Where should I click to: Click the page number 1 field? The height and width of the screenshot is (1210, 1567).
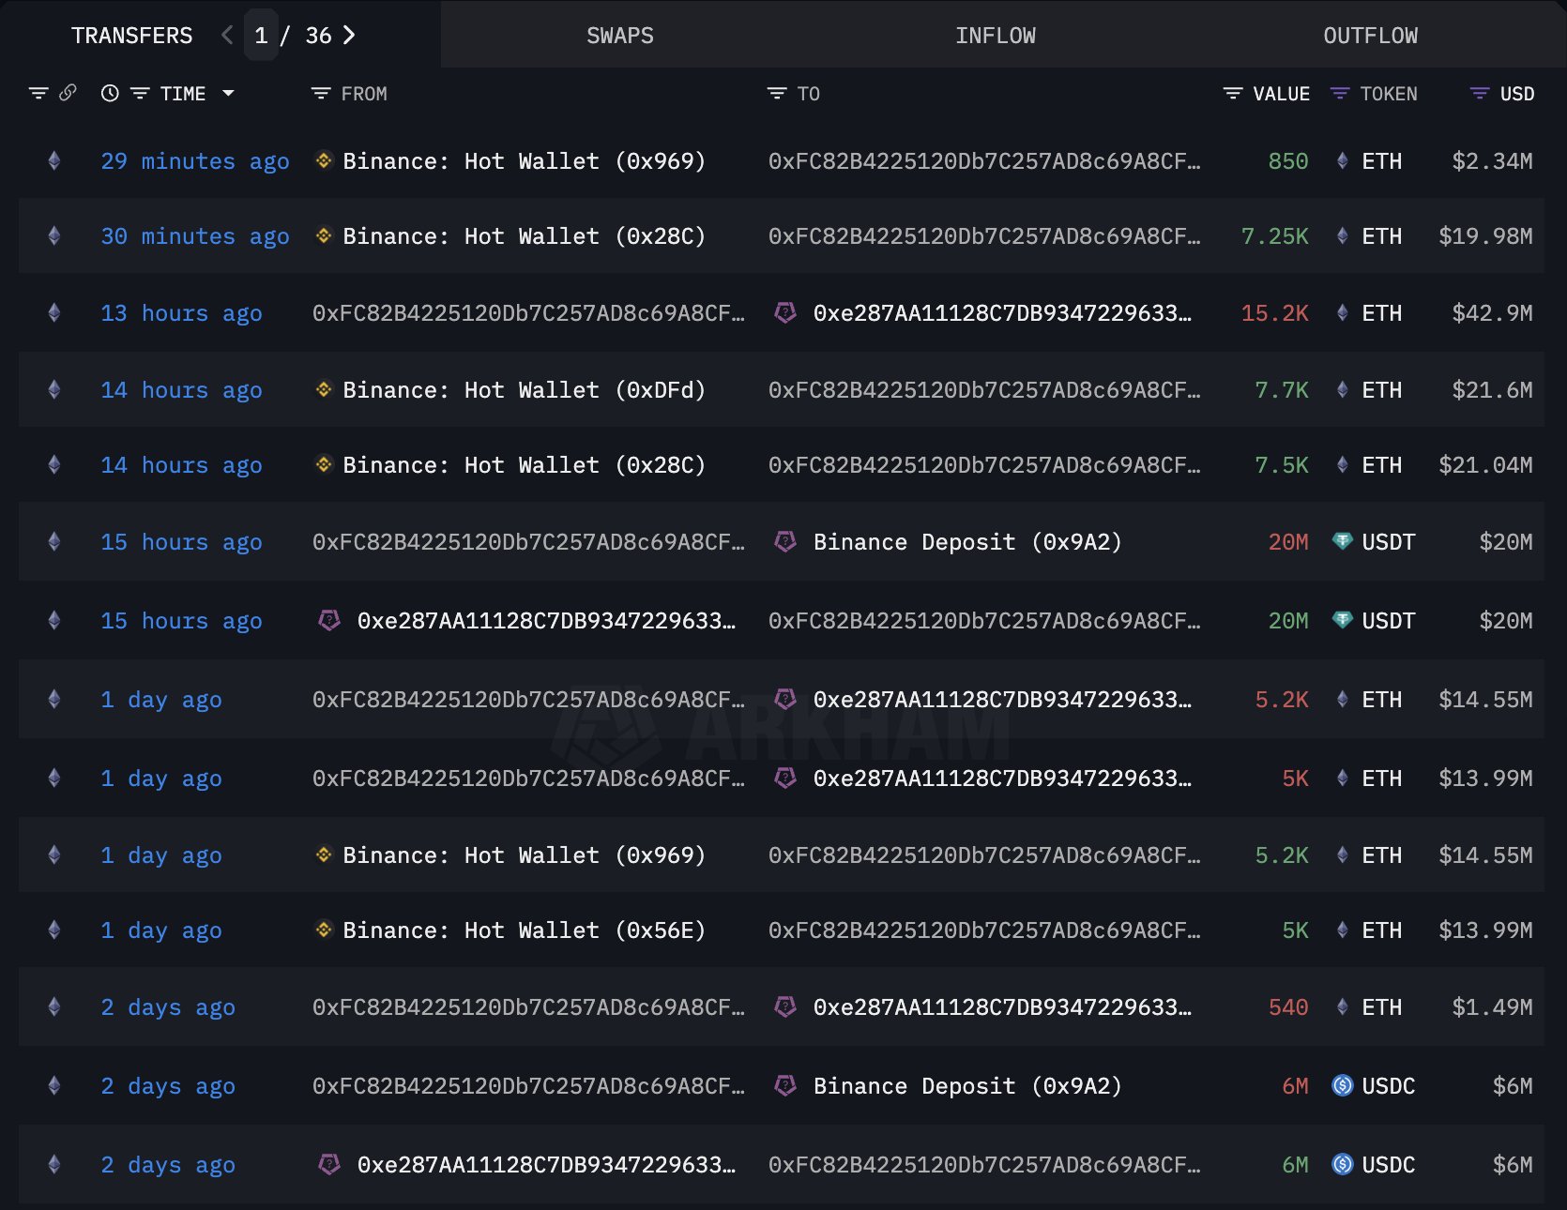tap(261, 36)
